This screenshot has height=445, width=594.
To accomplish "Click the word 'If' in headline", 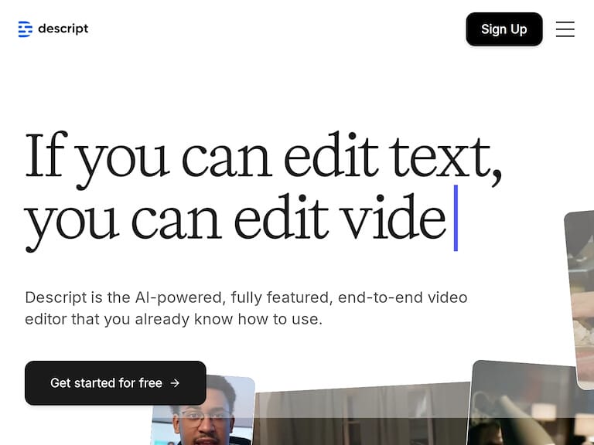I will coord(46,155).
